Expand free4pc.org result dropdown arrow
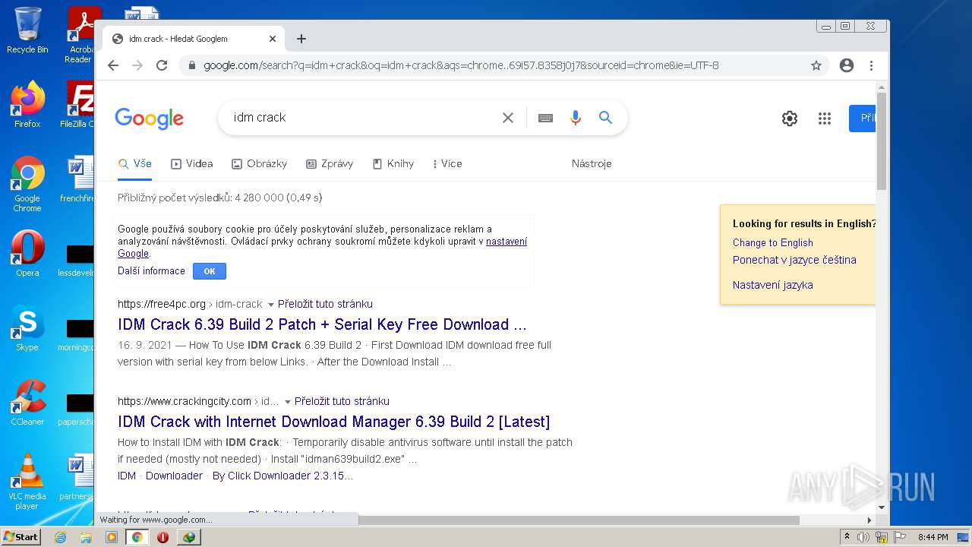Viewport: 972px width, 547px height. 270,305
